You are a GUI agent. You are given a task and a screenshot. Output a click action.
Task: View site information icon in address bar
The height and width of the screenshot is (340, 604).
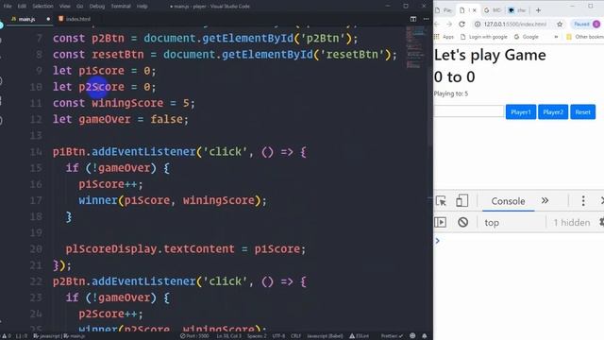tap(478, 24)
